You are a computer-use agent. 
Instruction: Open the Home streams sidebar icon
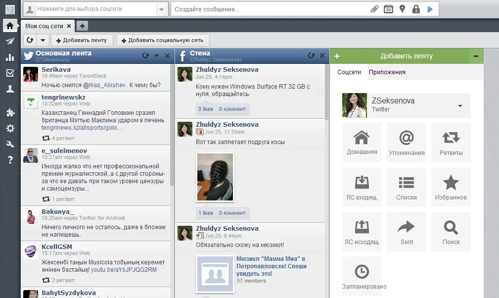(10, 26)
